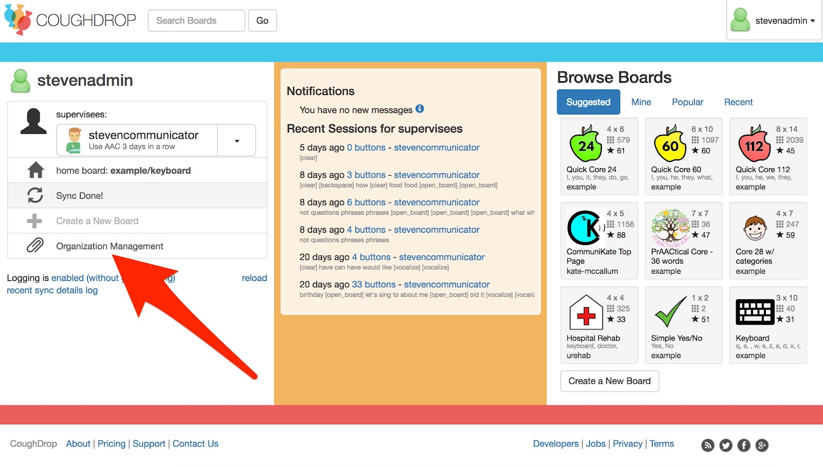Open home board example/keyboard
Screen dimensions: 823x467
point(137,171)
